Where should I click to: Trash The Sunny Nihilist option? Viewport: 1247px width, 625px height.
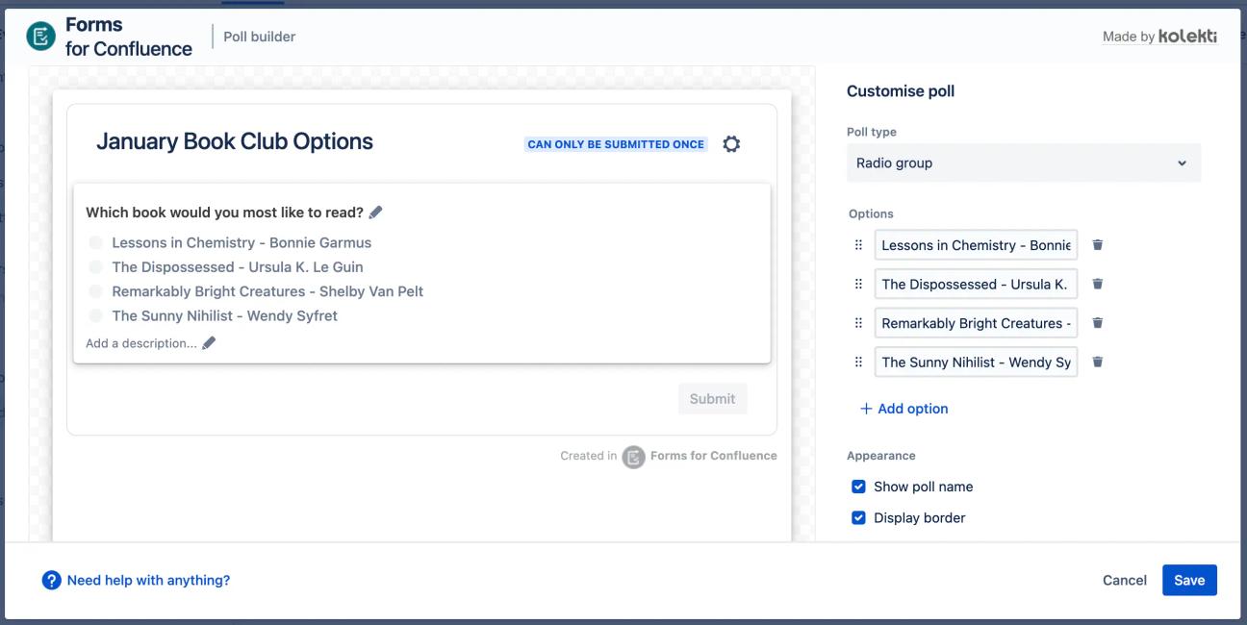coord(1097,362)
